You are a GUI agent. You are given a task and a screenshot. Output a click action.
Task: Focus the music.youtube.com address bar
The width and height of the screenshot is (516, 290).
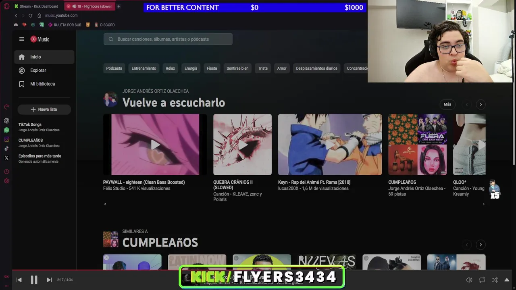[x=61, y=15]
